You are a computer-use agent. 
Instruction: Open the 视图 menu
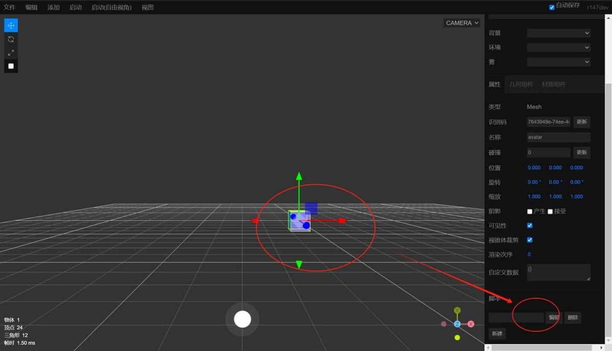[147, 7]
